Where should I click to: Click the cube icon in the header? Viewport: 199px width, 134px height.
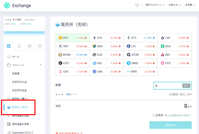[137, 5]
